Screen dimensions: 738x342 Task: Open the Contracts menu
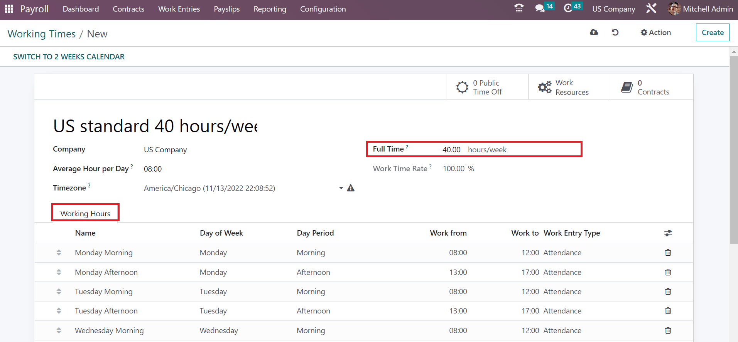(128, 9)
